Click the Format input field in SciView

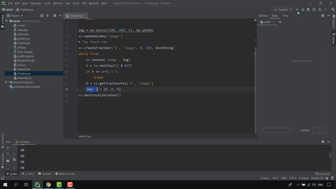coord(319,130)
